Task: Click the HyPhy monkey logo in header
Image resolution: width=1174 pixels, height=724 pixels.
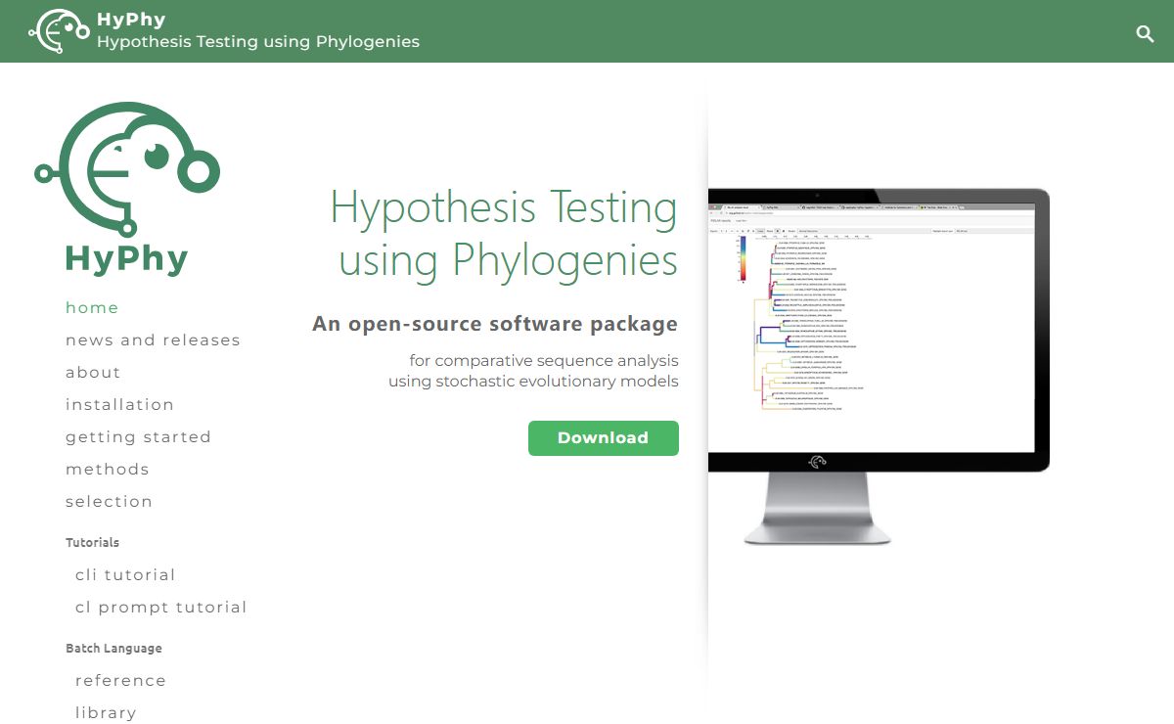Action: (60, 31)
